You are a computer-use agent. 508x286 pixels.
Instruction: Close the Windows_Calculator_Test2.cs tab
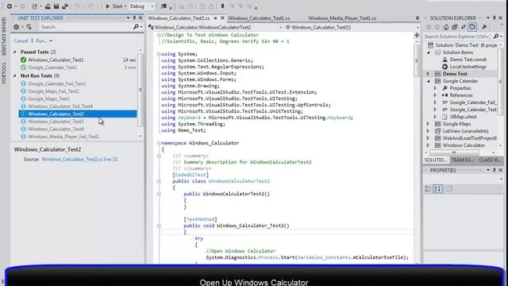[222, 18]
